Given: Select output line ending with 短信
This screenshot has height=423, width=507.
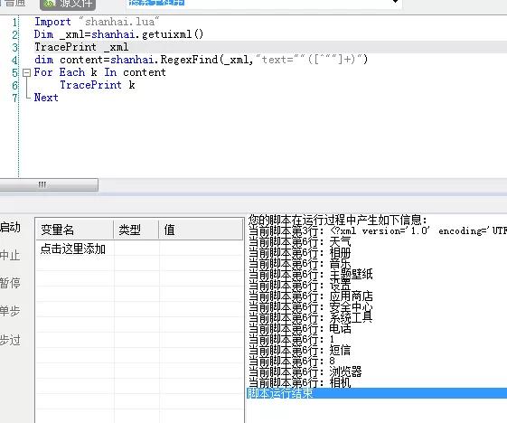Looking at the screenshot, I should coord(300,351).
